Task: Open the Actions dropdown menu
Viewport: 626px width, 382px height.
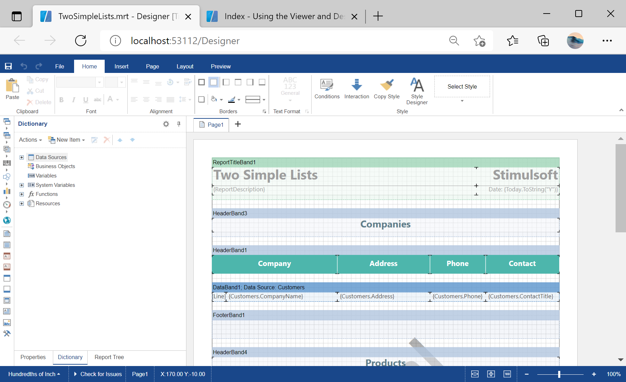Action: [30, 140]
